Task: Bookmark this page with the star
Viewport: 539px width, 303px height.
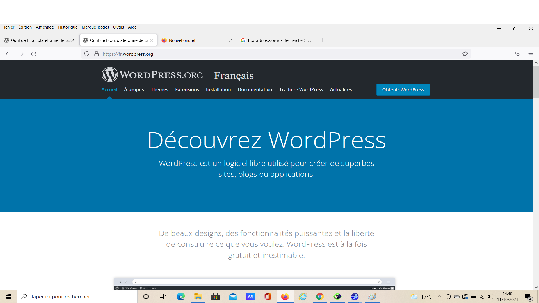Action: click(465, 54)
